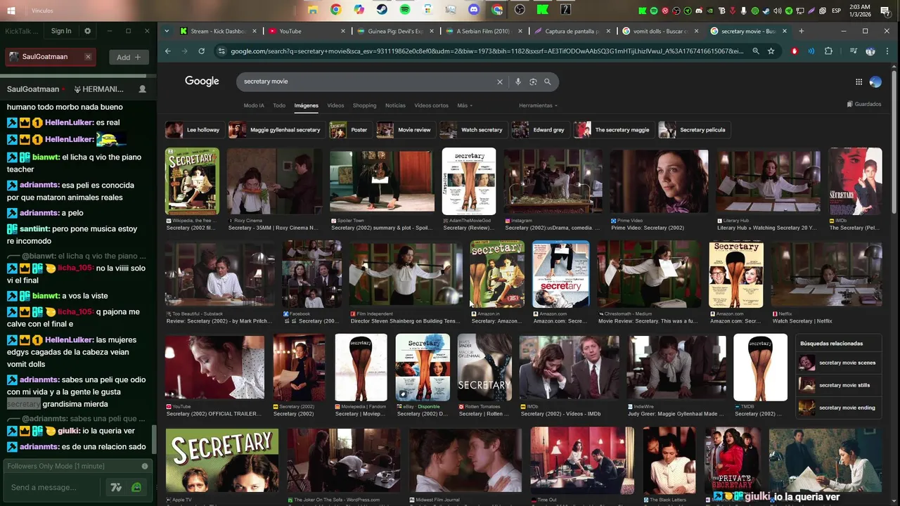Open Chrome three-dot menu
Image resolution: width=900 pixels, height=506 pixels.
click(x=887, y=51)
